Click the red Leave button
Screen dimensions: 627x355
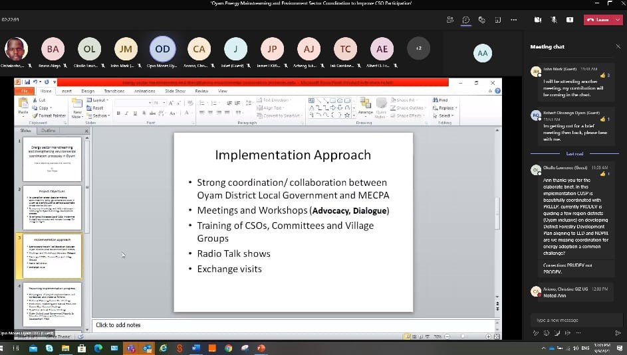598,20
